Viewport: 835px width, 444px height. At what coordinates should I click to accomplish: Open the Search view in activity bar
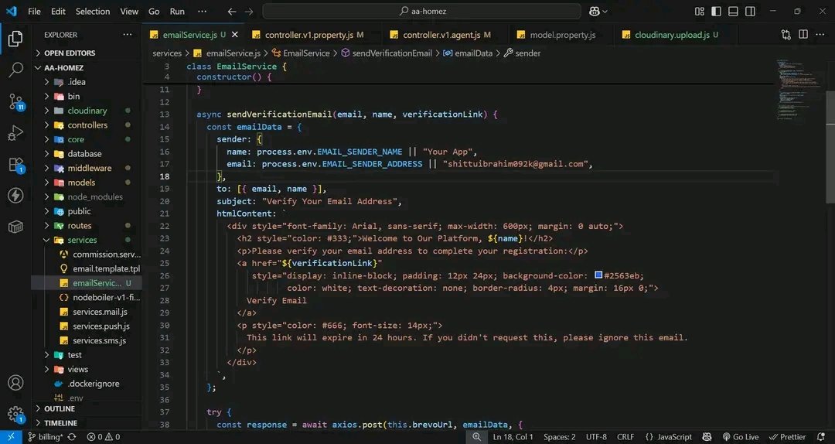15,70
